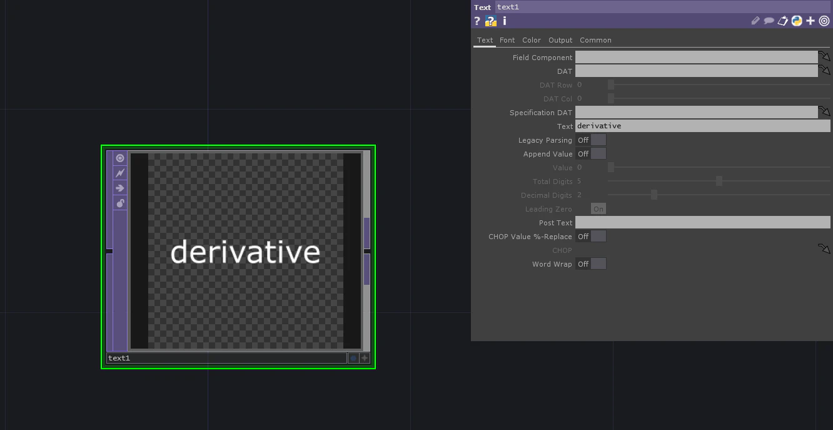Switch to the Font tab
The width and height of the screenshot is (833, 430).
click(x=507, y=40)
